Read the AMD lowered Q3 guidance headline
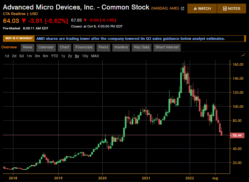The image size is (249, 182). (131, 39)
